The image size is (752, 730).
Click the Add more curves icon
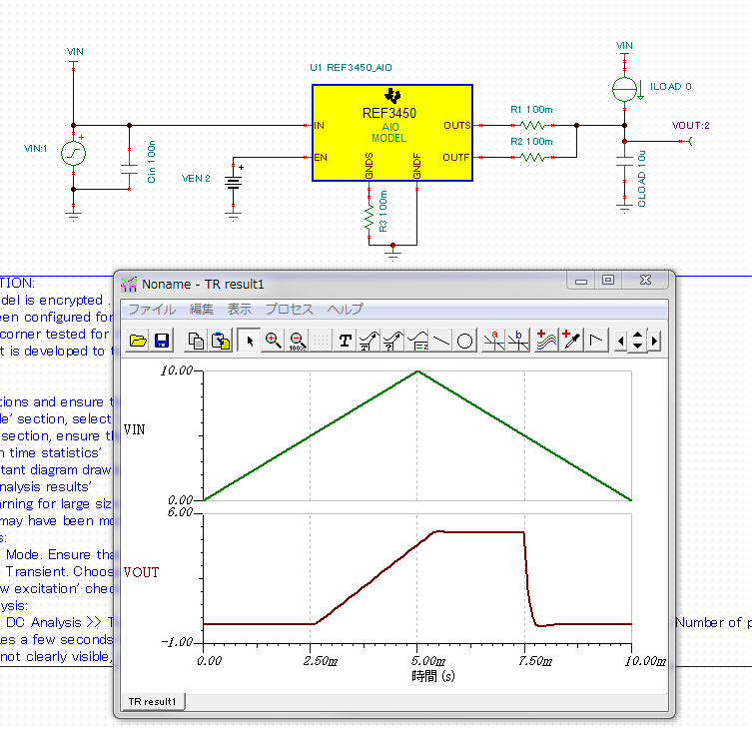(546, 341)
